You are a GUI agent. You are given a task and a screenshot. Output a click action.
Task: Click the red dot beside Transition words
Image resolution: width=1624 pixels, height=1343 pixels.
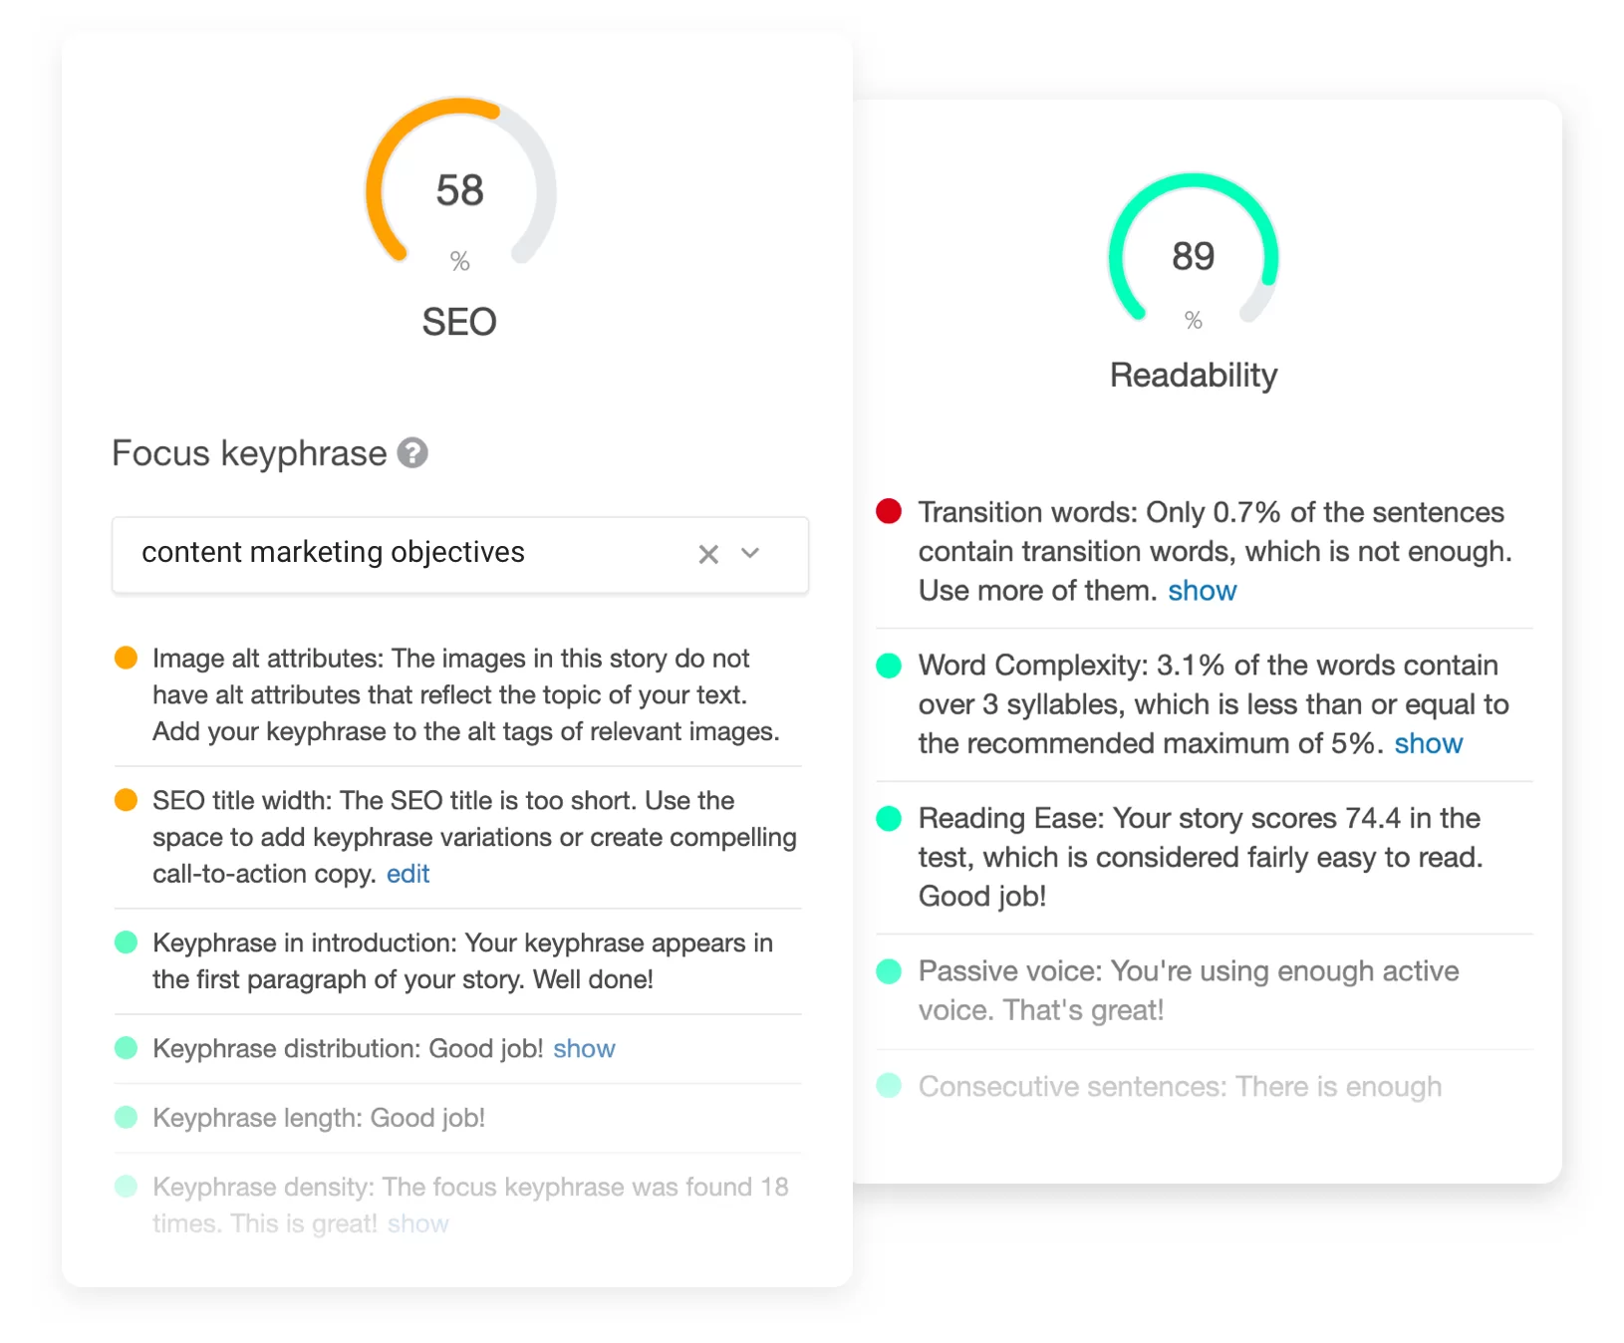click(x=889, y=512)
